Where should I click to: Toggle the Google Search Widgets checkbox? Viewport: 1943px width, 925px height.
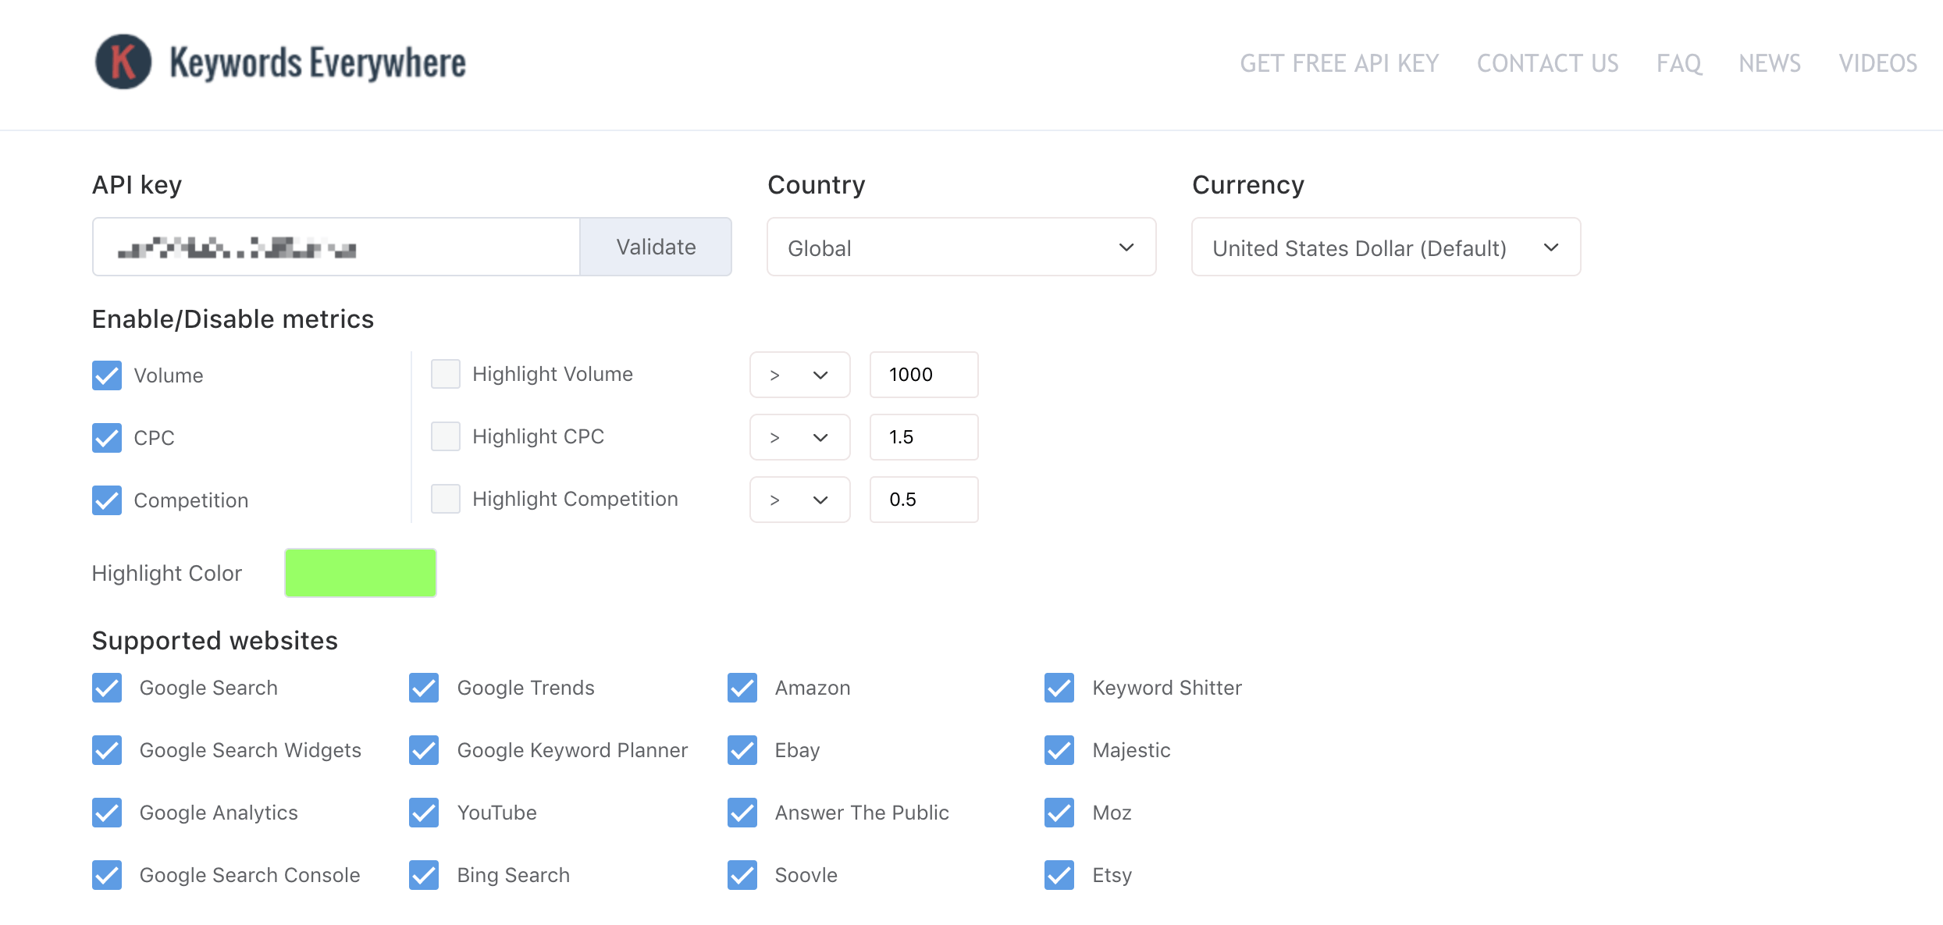pos(107,750)
